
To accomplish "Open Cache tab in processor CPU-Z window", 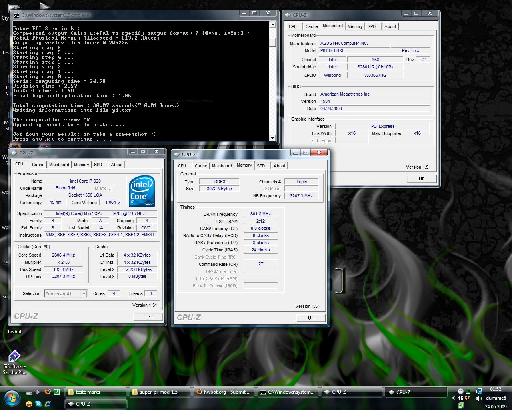I will pyautogui.click(x=38, y=165).
